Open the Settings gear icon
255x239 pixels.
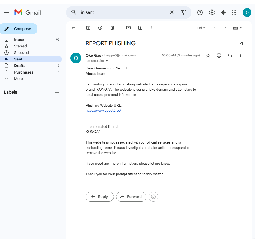(x=212, y=12)
